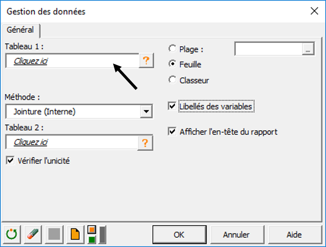Click the Tableau 1 'Cliquez ici' field
This screenshot has width=326, height=247.
point(72,61)
